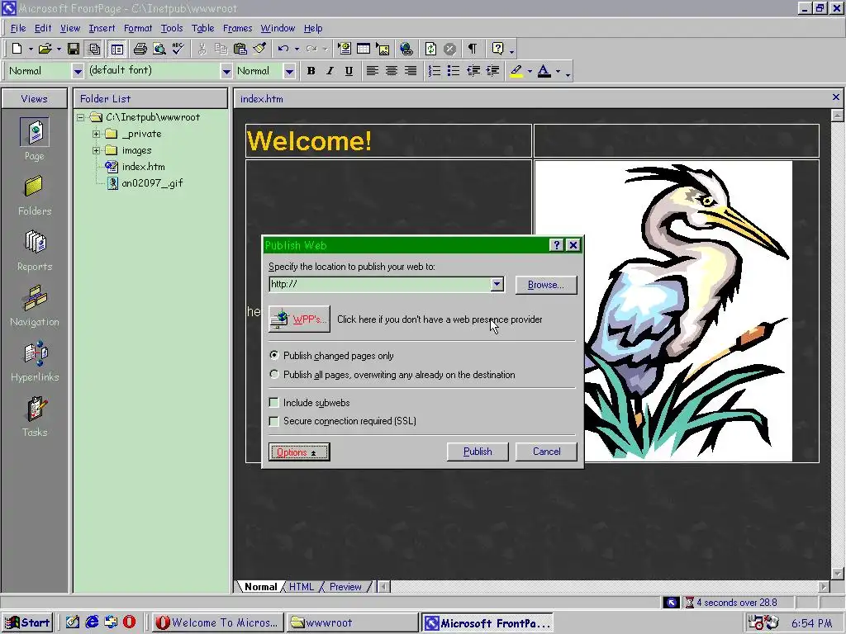Click the Print toolbar icon
Screen dimensions: 846x634
pos(140,49)
